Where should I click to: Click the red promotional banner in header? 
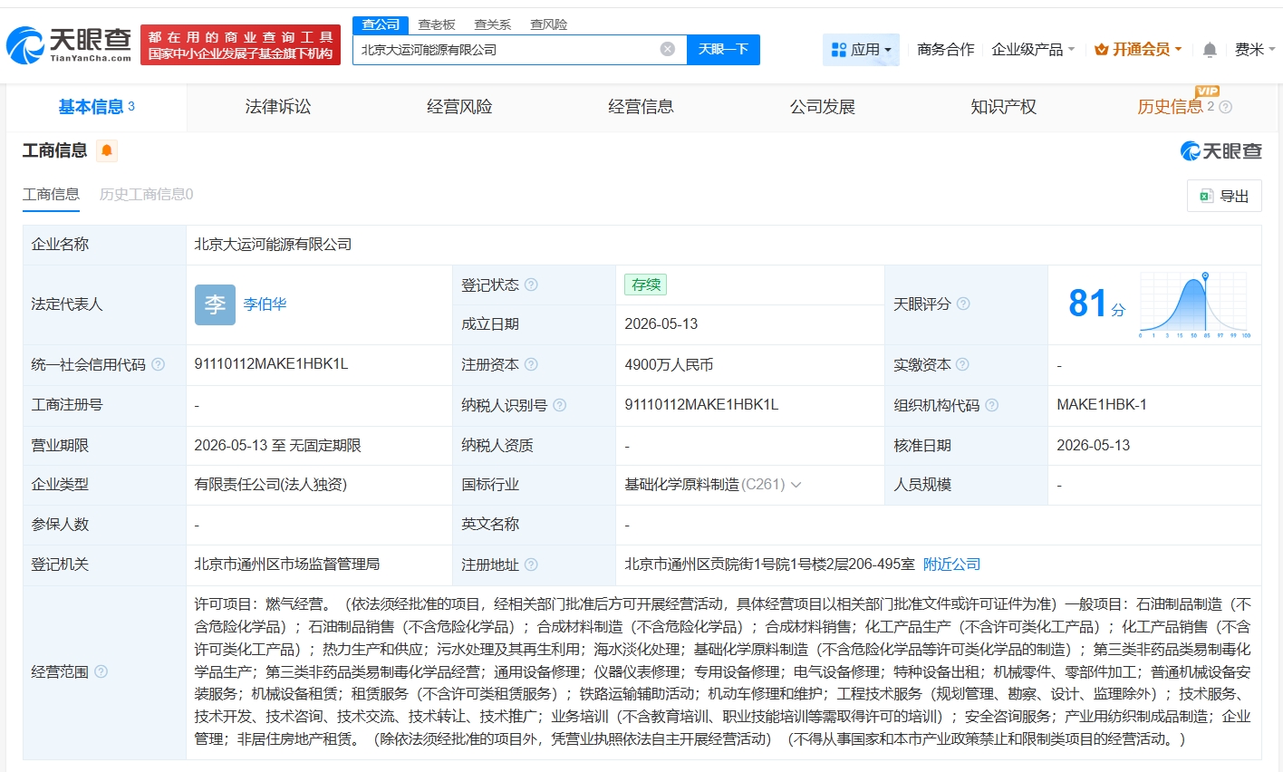(240, 45)
